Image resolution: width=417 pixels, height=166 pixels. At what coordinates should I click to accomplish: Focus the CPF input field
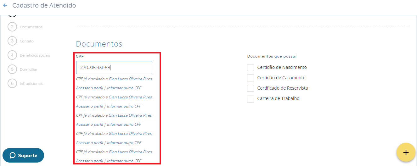point(114,68)
